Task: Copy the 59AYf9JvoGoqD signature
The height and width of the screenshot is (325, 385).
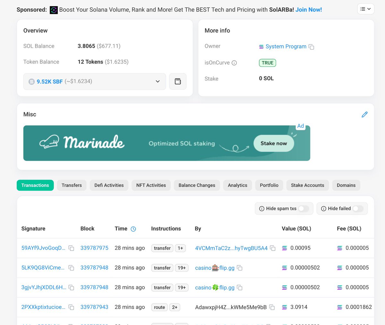Action: pos(71,248)
